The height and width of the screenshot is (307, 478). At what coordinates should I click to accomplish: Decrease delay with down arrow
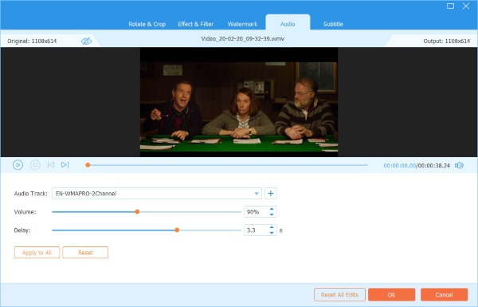[x=272, y=233]
